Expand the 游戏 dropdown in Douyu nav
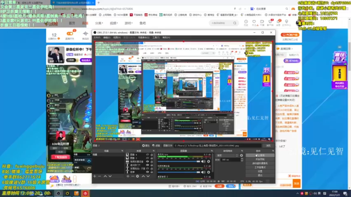351x197 pixels. [129, 23]
